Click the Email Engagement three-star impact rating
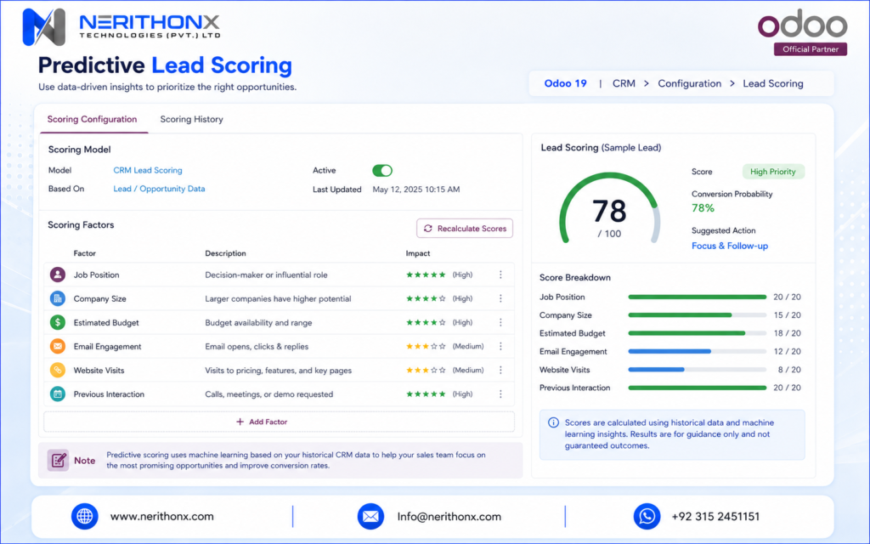The width and height of the screenshot is (870, 544). [426, 347]
